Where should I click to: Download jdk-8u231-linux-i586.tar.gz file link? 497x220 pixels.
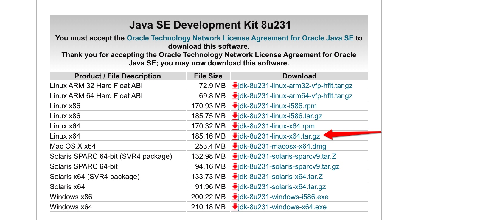[280, 116]
